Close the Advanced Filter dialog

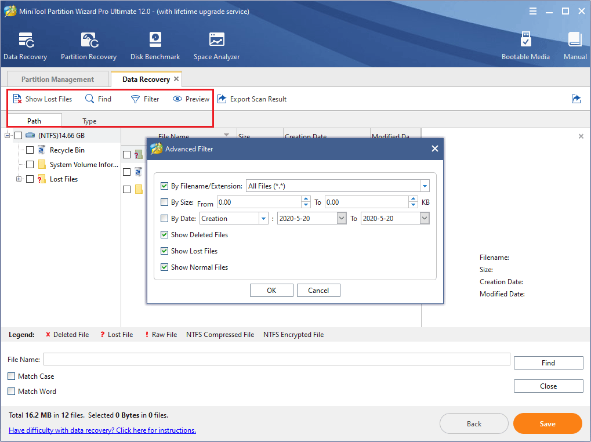tap(435, 149)
